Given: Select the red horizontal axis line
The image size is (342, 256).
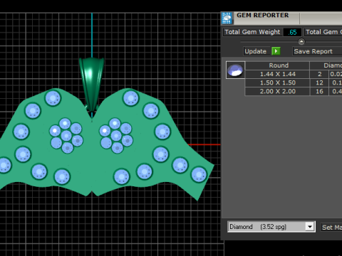Looking at the screenshot, I should [204, 144].
